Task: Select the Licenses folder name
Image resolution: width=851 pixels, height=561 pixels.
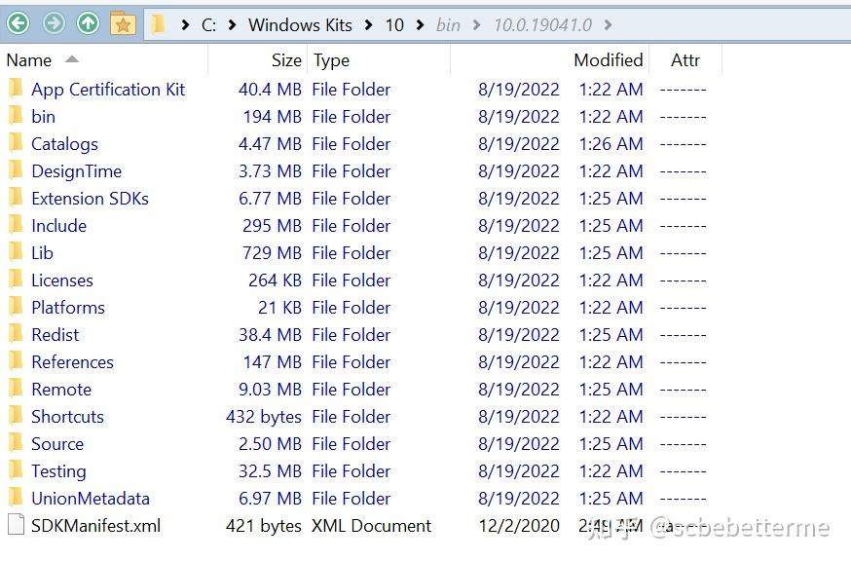Action: [62, 280]
